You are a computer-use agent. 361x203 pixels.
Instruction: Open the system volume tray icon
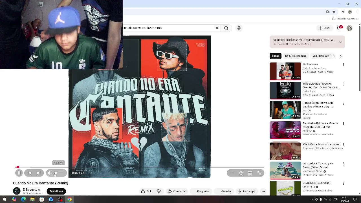(325, 199)
